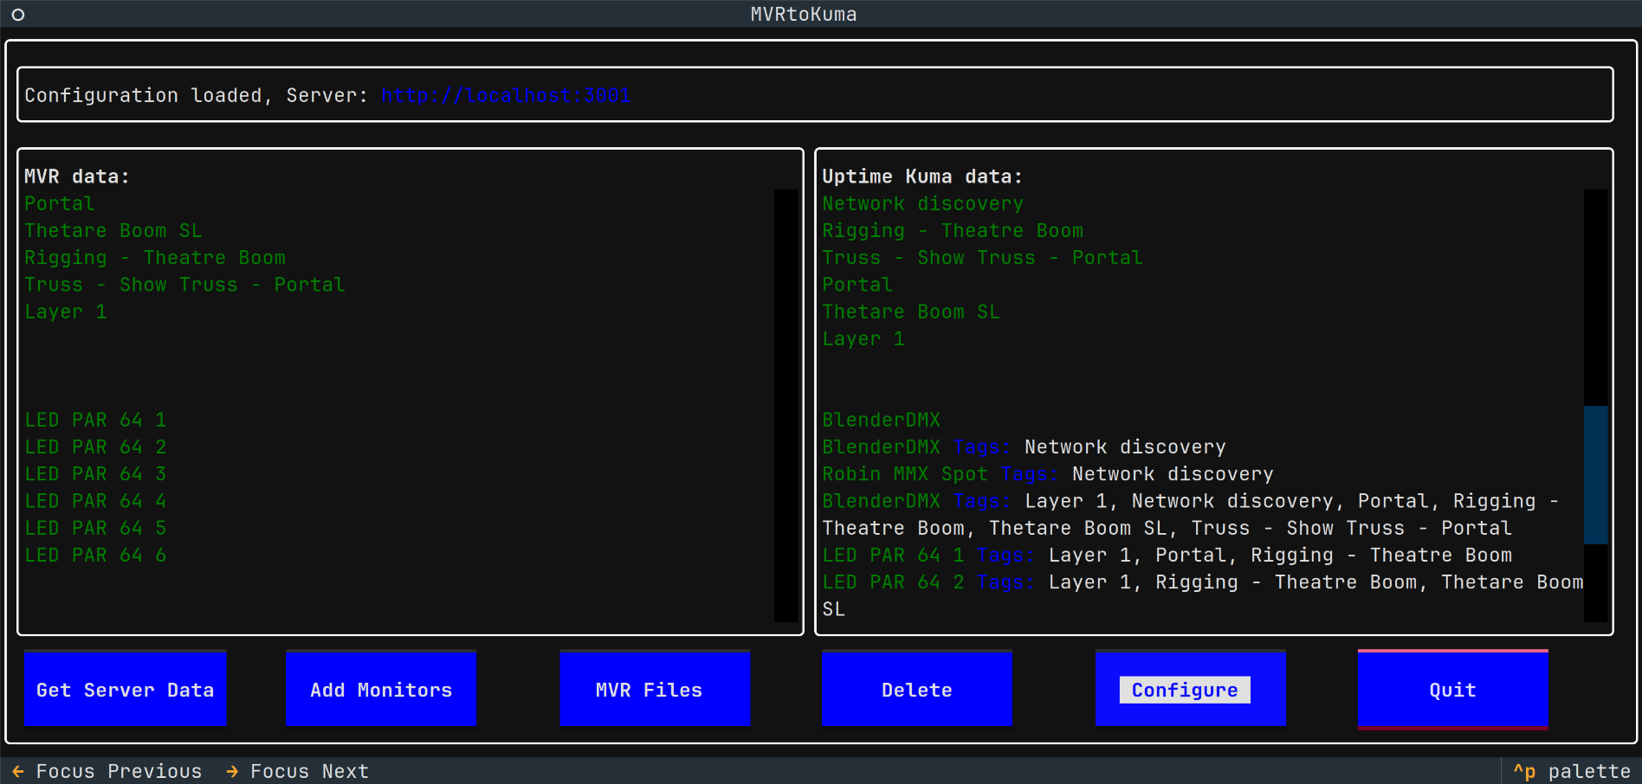The height and width of the screenshot is (784, 1642).
Task: Open the Configure screen
Action: tap(1191, 689)
